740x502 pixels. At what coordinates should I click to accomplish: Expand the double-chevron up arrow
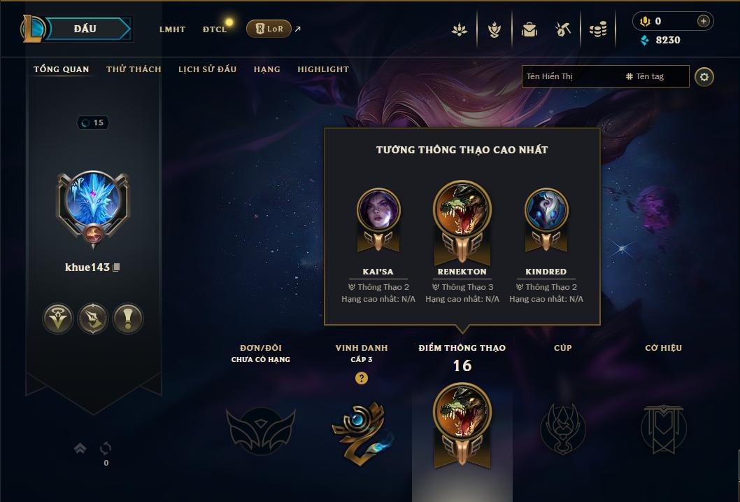click(80, 447)
